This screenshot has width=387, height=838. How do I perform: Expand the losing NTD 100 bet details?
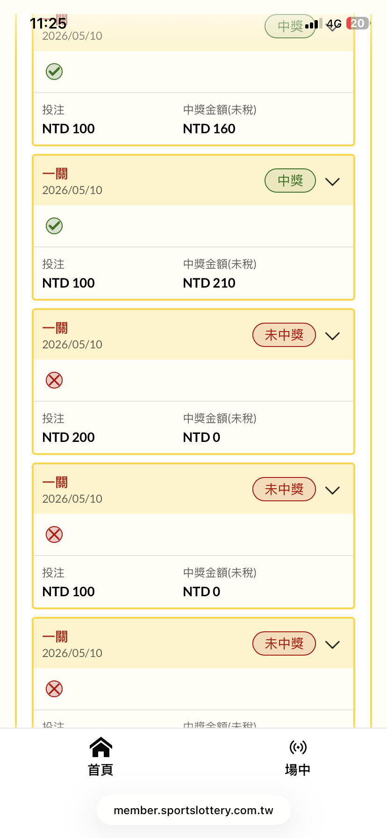pos(332,490)
